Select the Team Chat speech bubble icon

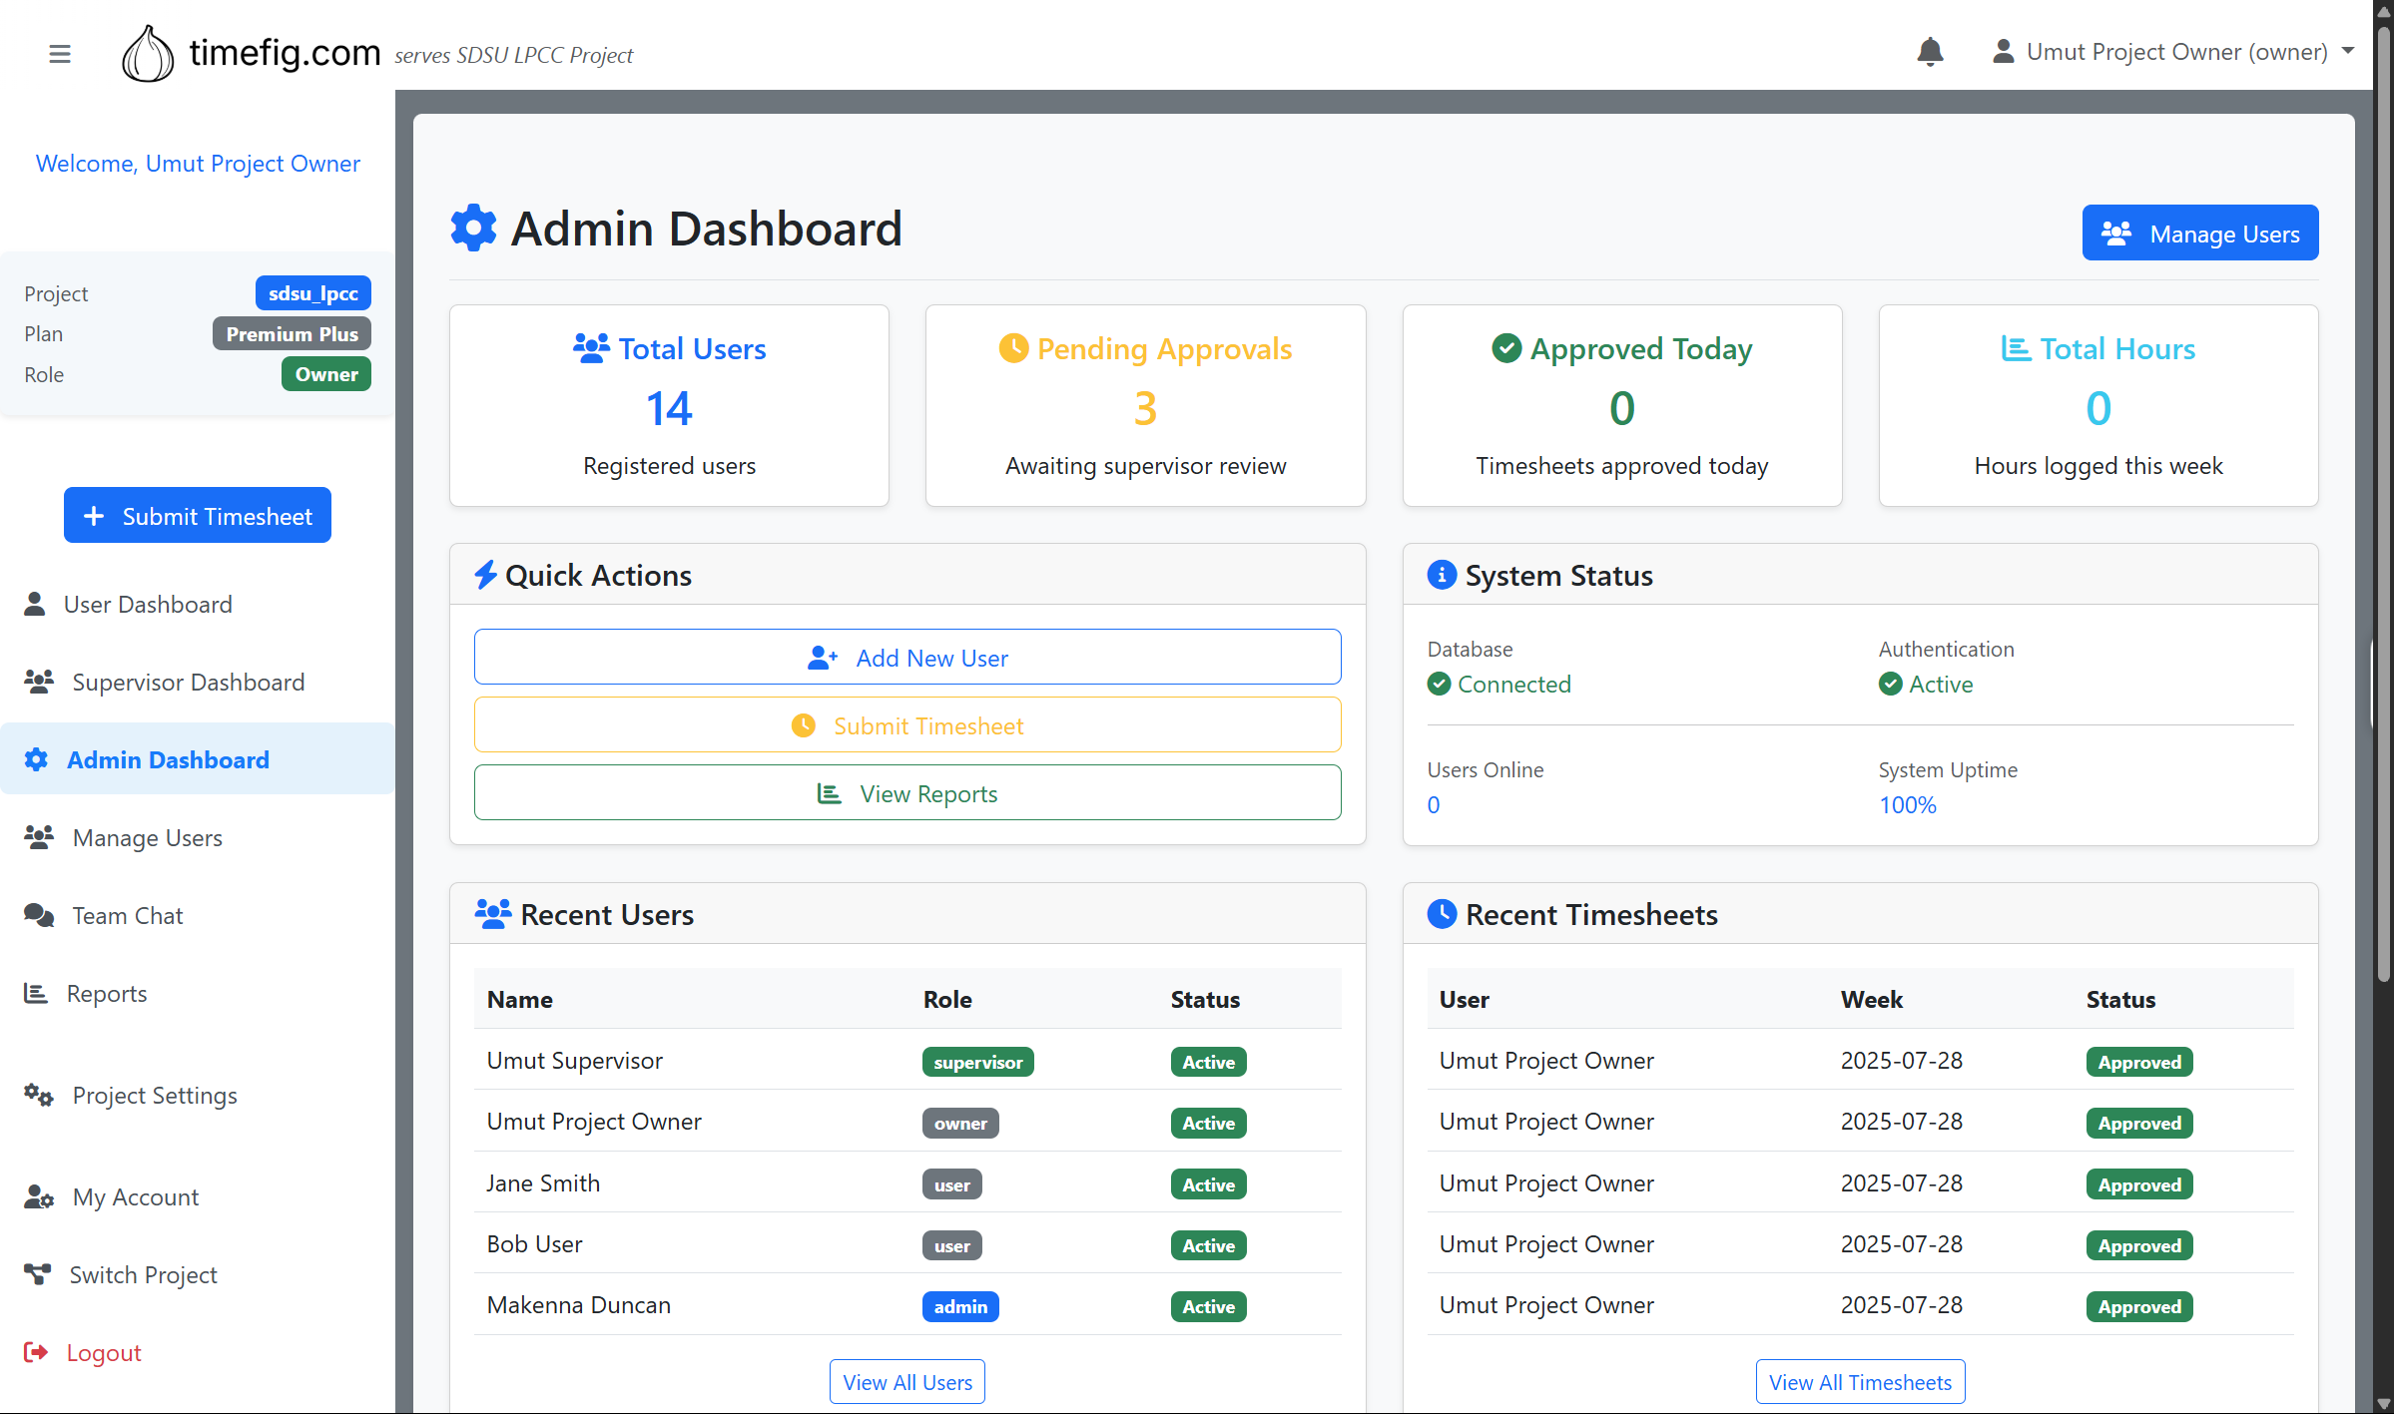coord(38,915)
